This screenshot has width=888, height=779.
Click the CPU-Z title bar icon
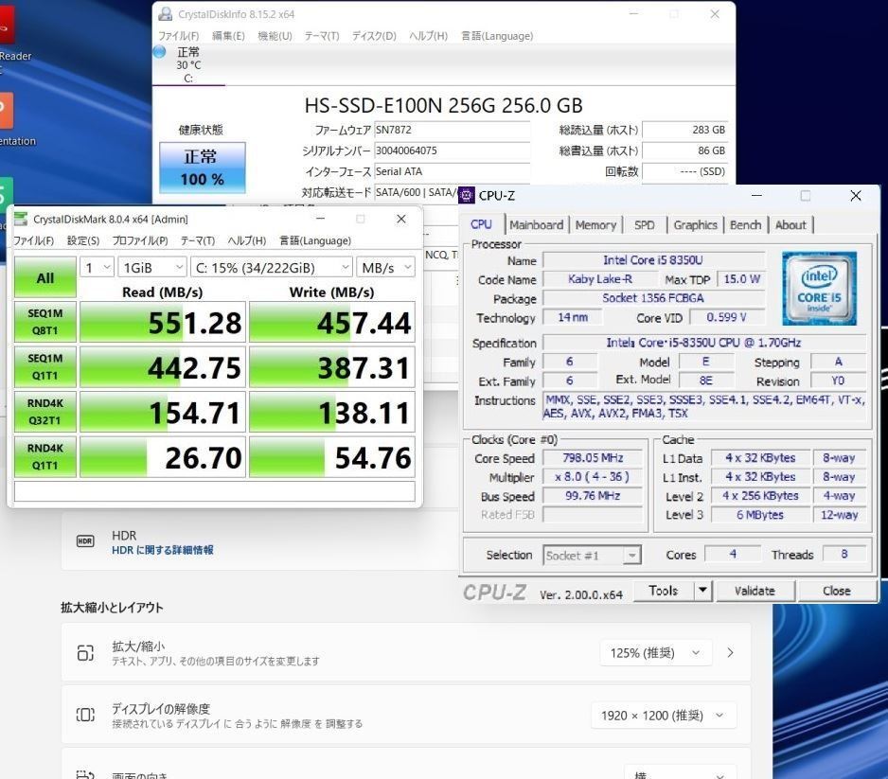point(467,195)
